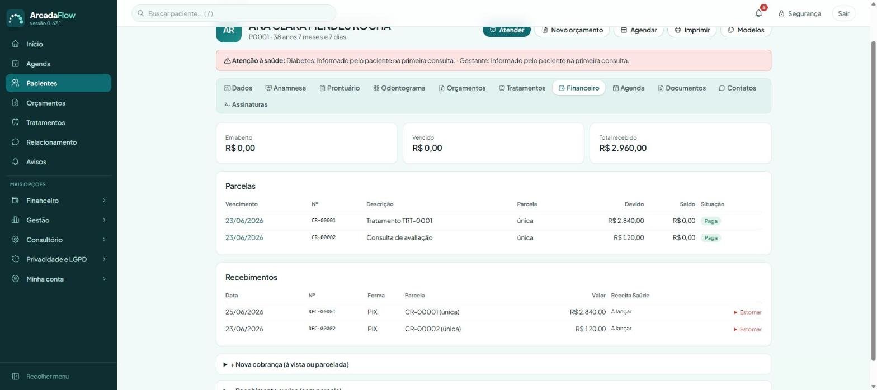Click the R$ 2.840,00 Devido amount
Image resolution: width=877 pixels, height=390 pixels.
[626, 221]
